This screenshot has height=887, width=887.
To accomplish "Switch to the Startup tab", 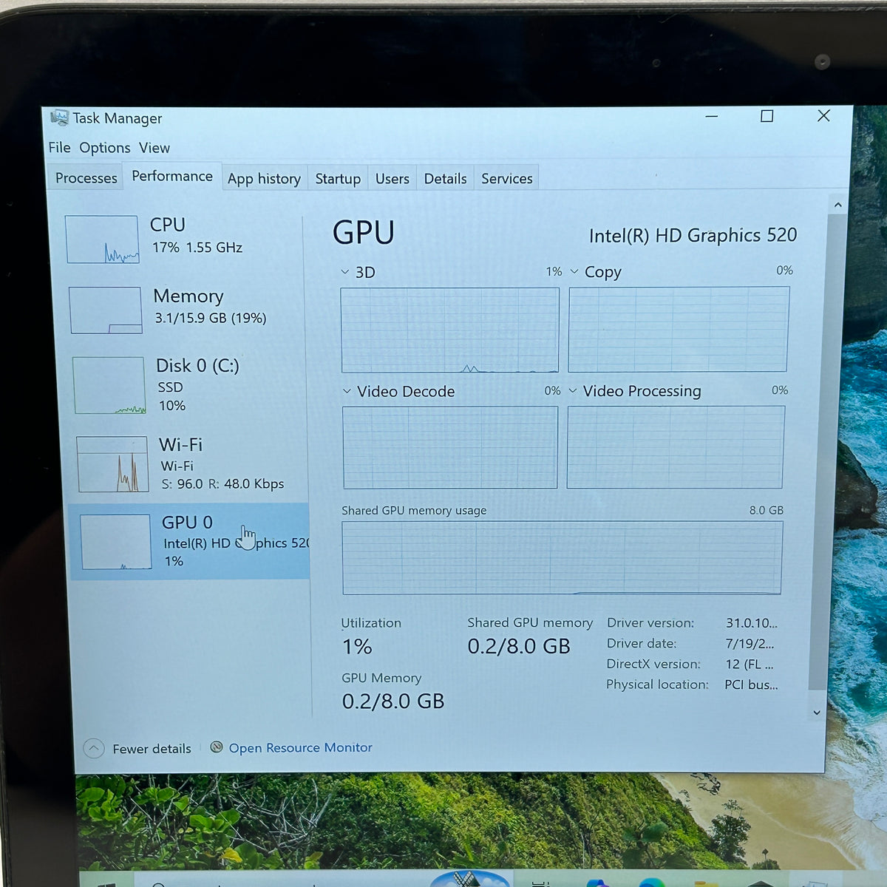I will [x=338, y=178].
